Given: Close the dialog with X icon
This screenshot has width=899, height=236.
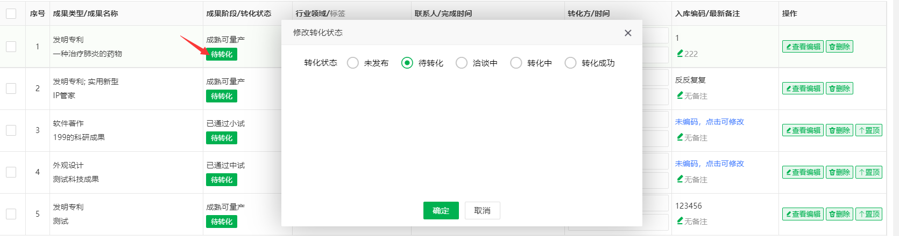Looking at the screenshot, I should [x=627, y=33].
